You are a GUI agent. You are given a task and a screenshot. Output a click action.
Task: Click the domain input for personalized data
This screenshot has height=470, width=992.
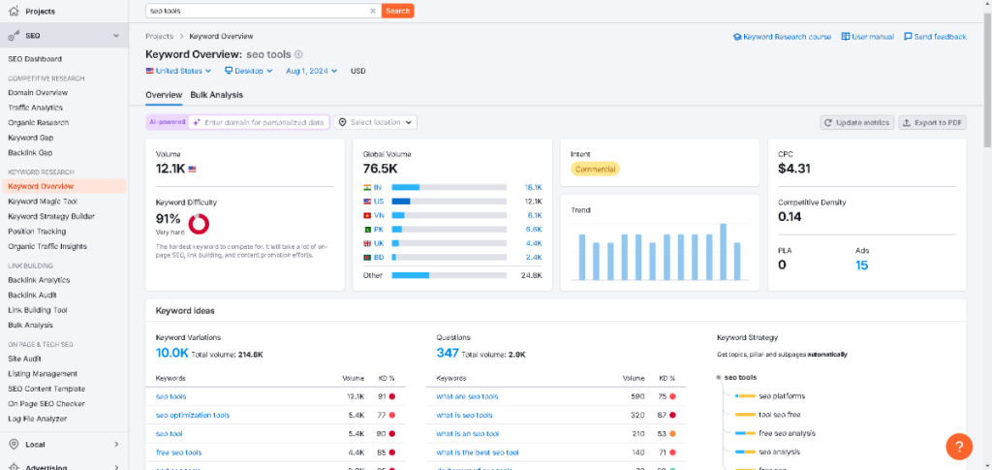[x=263, y=122]
